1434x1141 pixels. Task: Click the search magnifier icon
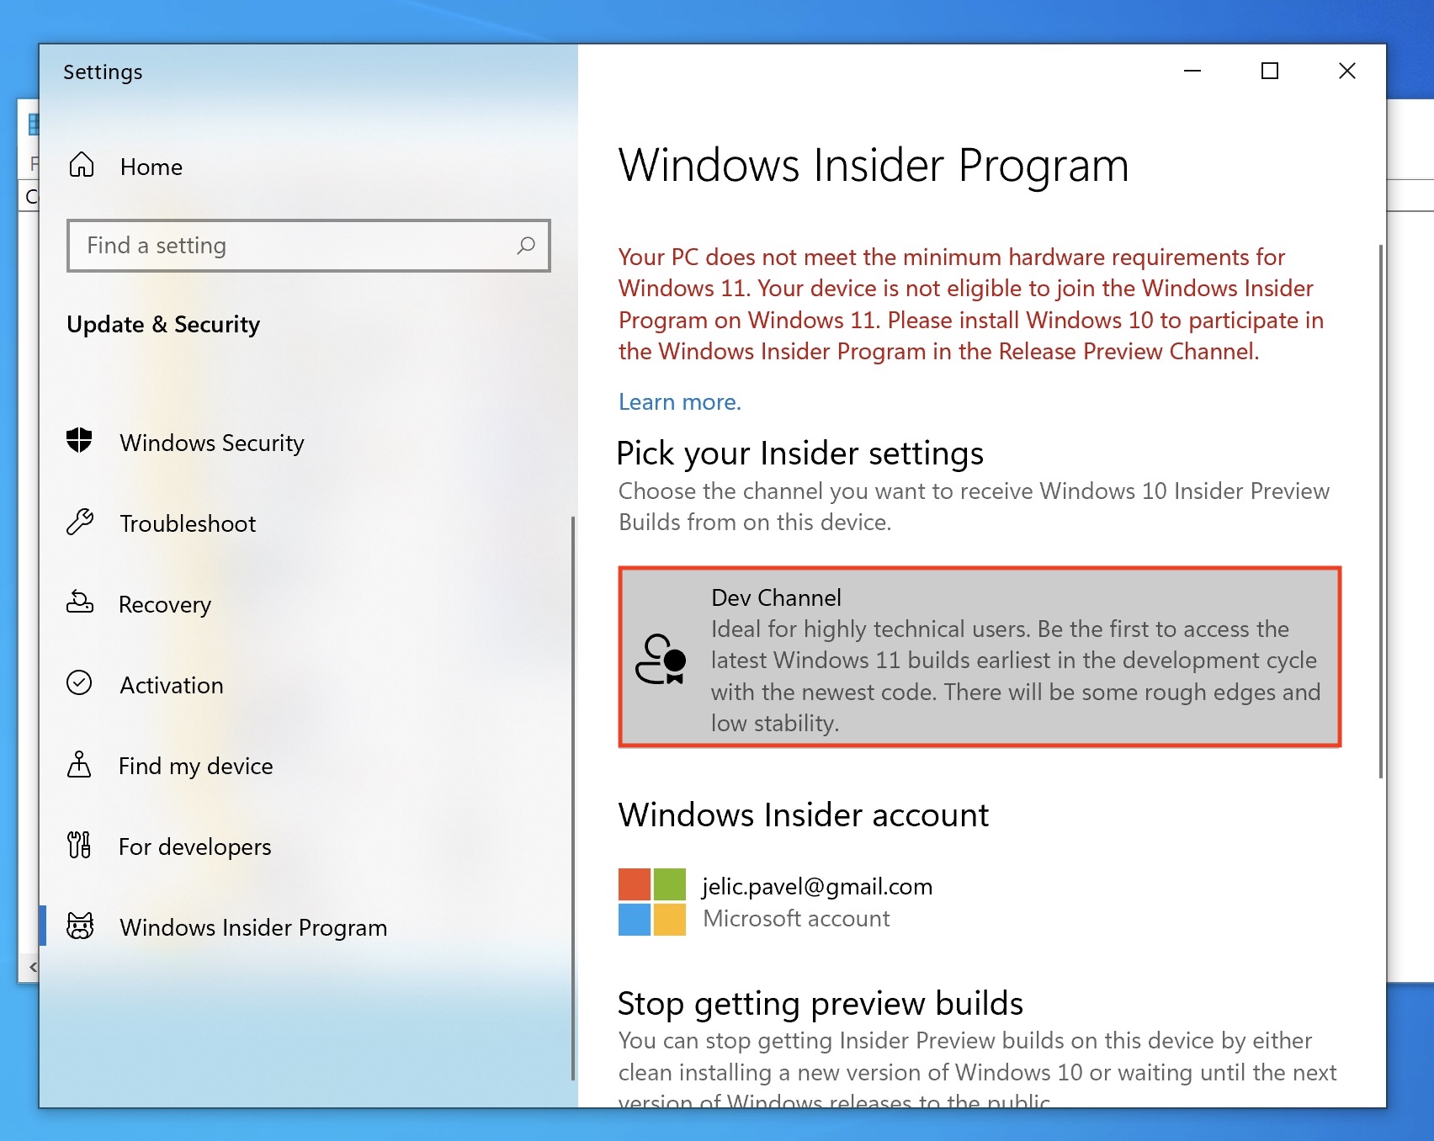click(526, 246)
